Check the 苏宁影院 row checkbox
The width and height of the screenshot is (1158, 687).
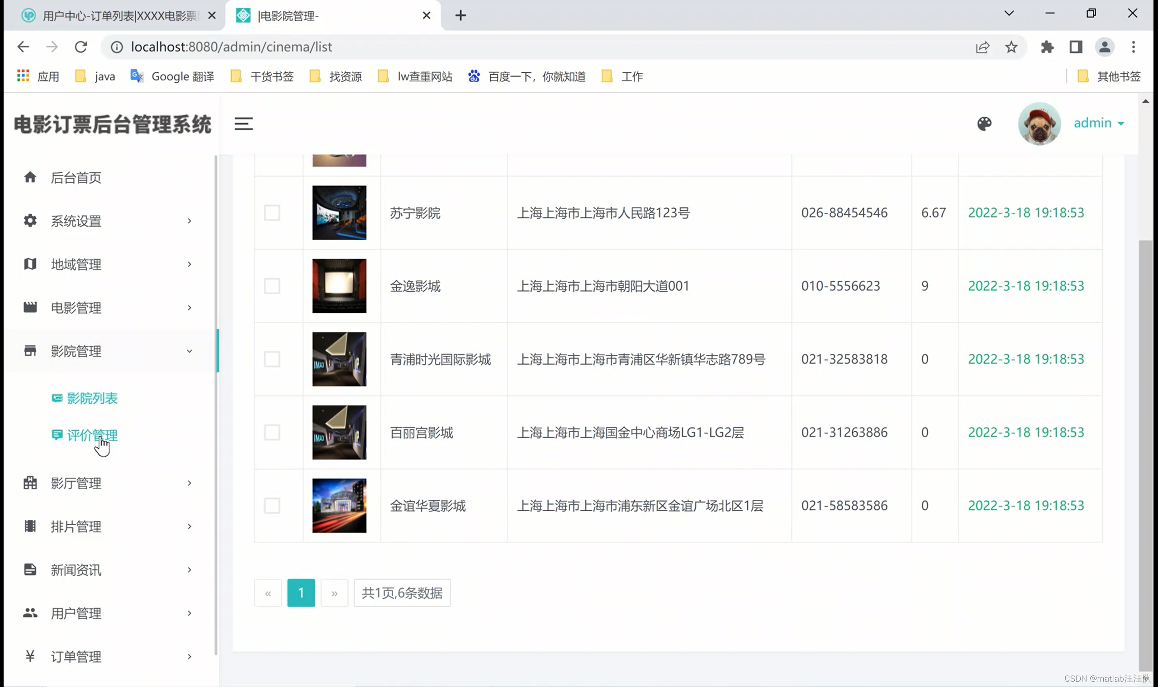tap(272, 213)
